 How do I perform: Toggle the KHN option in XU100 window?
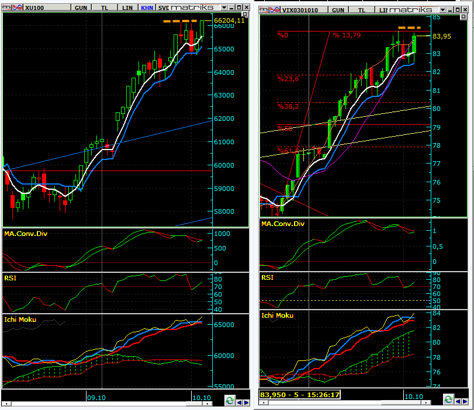tap(147, 8)
